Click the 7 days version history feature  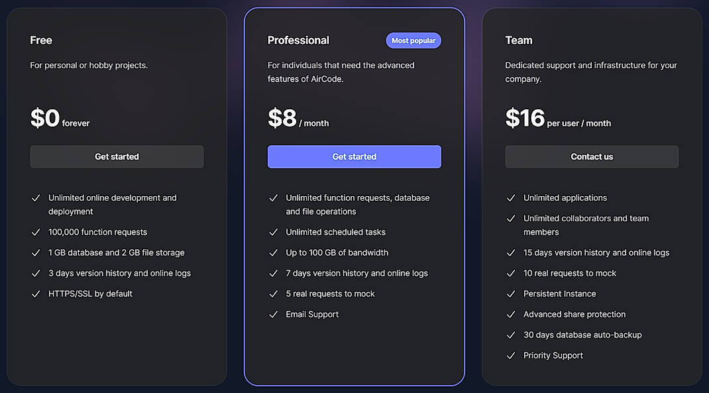coord(356,273)
